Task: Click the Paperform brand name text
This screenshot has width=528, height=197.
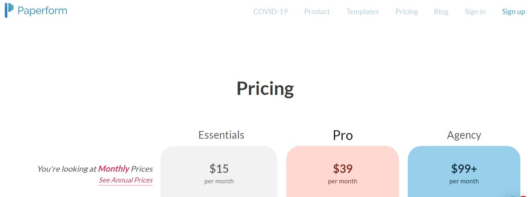Action: [42, 11]
